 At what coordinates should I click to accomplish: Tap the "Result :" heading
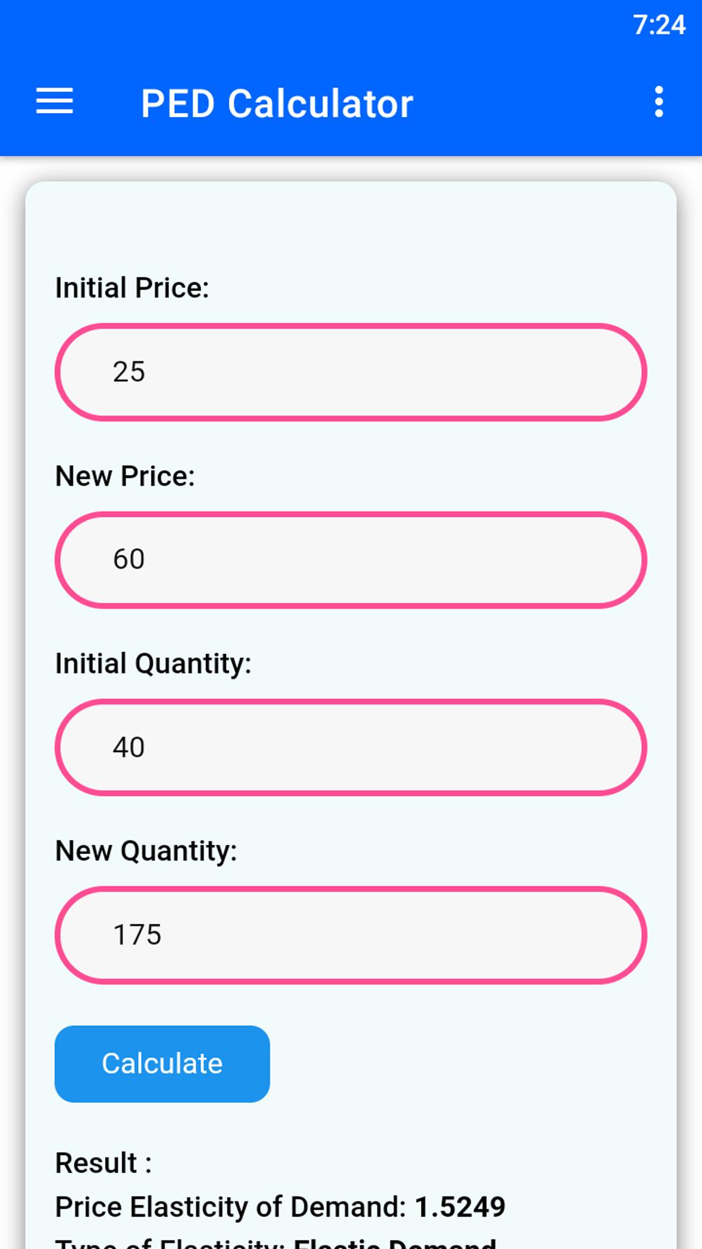(103, 1163)
